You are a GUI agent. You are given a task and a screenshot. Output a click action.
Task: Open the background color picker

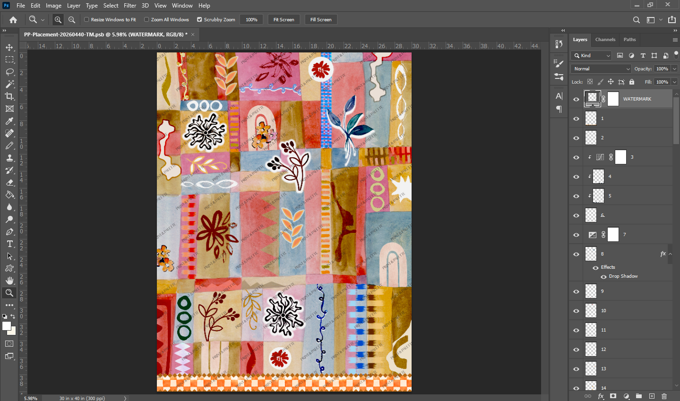[13, 332]
